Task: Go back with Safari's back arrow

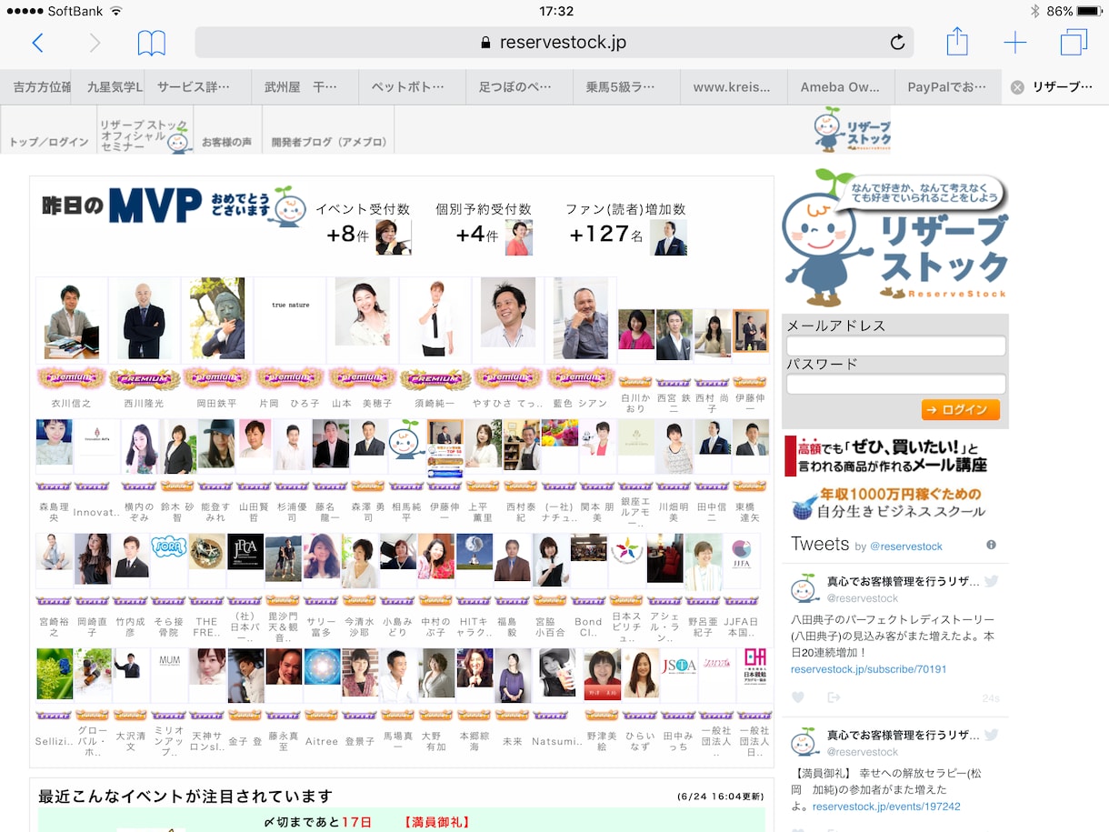Action: pyautogui.click(x=37, y=43)
